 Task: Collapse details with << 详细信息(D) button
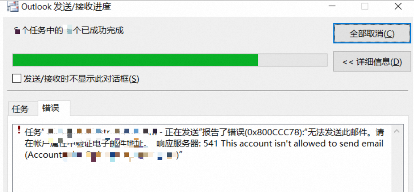pos(372,62)
